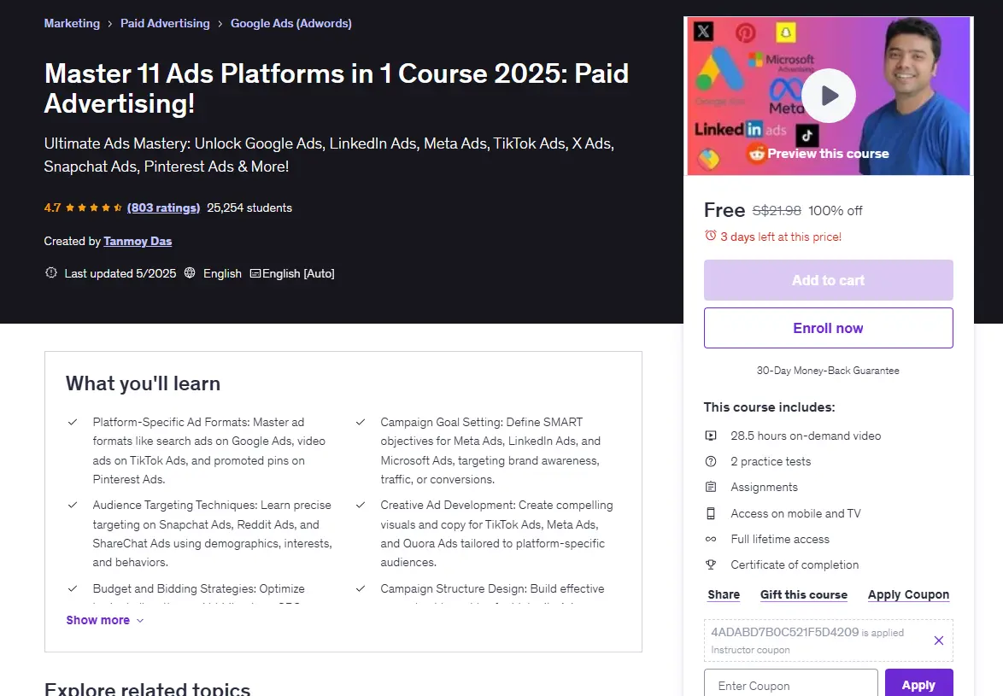Click the Snapchat logo in preview thumbnail
1003x696 pixels.
click(785, 32)
